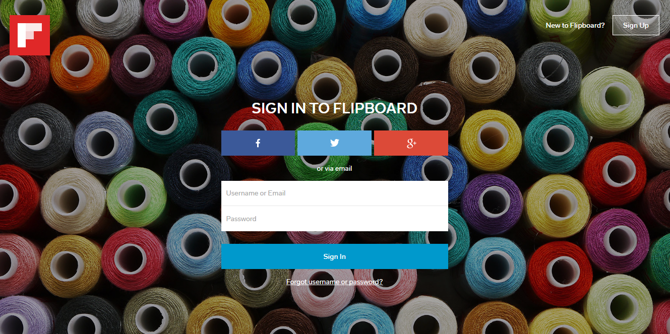Focus the Password field
The width and height of the screenshot is (670, 334).
point(335,219)
